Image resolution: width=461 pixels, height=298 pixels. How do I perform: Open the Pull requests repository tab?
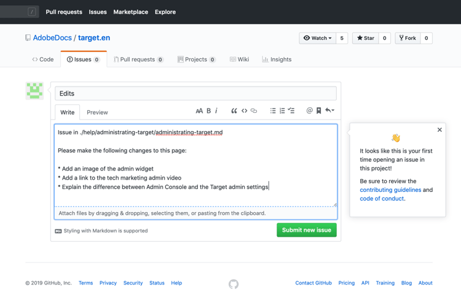(138, 59)
